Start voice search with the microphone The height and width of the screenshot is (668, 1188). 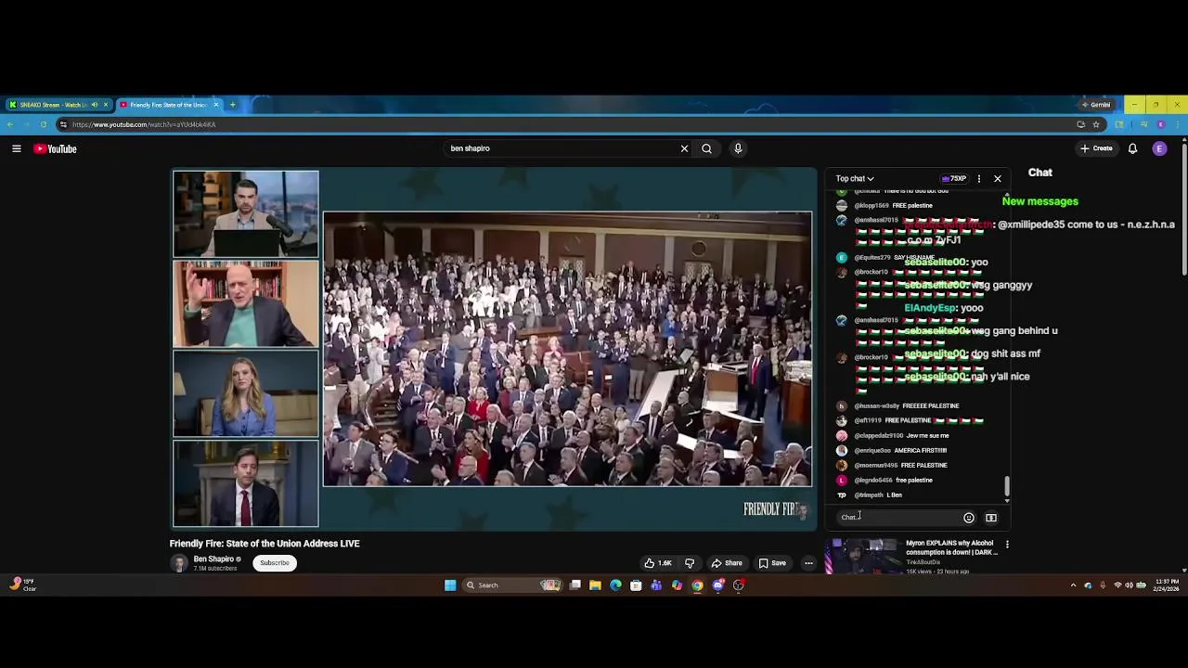click(x=738, y=148)
